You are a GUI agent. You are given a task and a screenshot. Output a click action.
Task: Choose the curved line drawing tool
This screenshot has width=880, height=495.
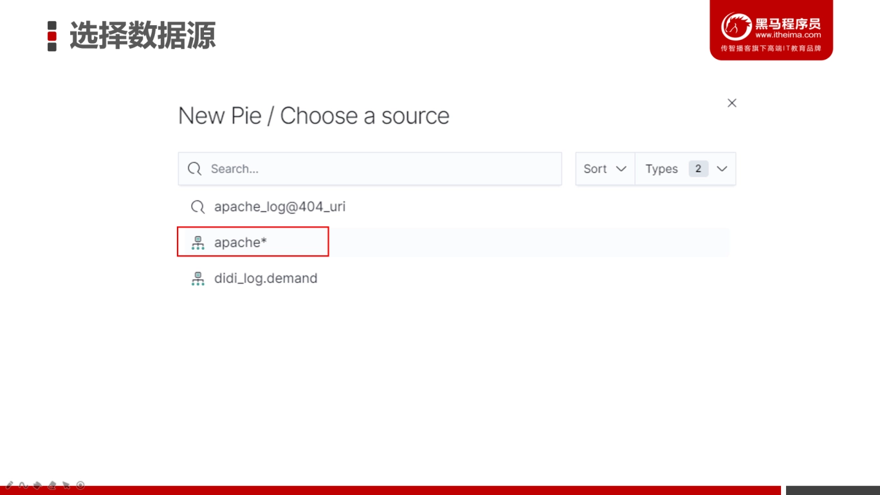coord(23,485)
